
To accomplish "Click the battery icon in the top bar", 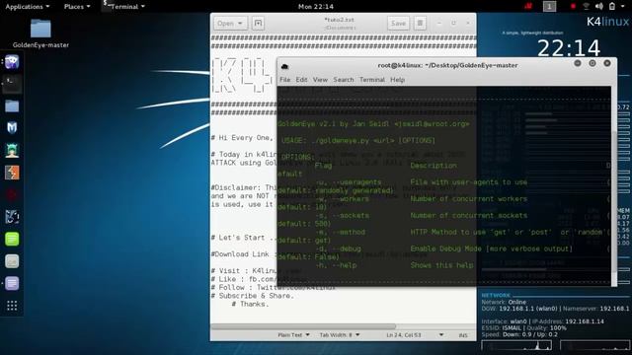I will (x=612, y=7).
